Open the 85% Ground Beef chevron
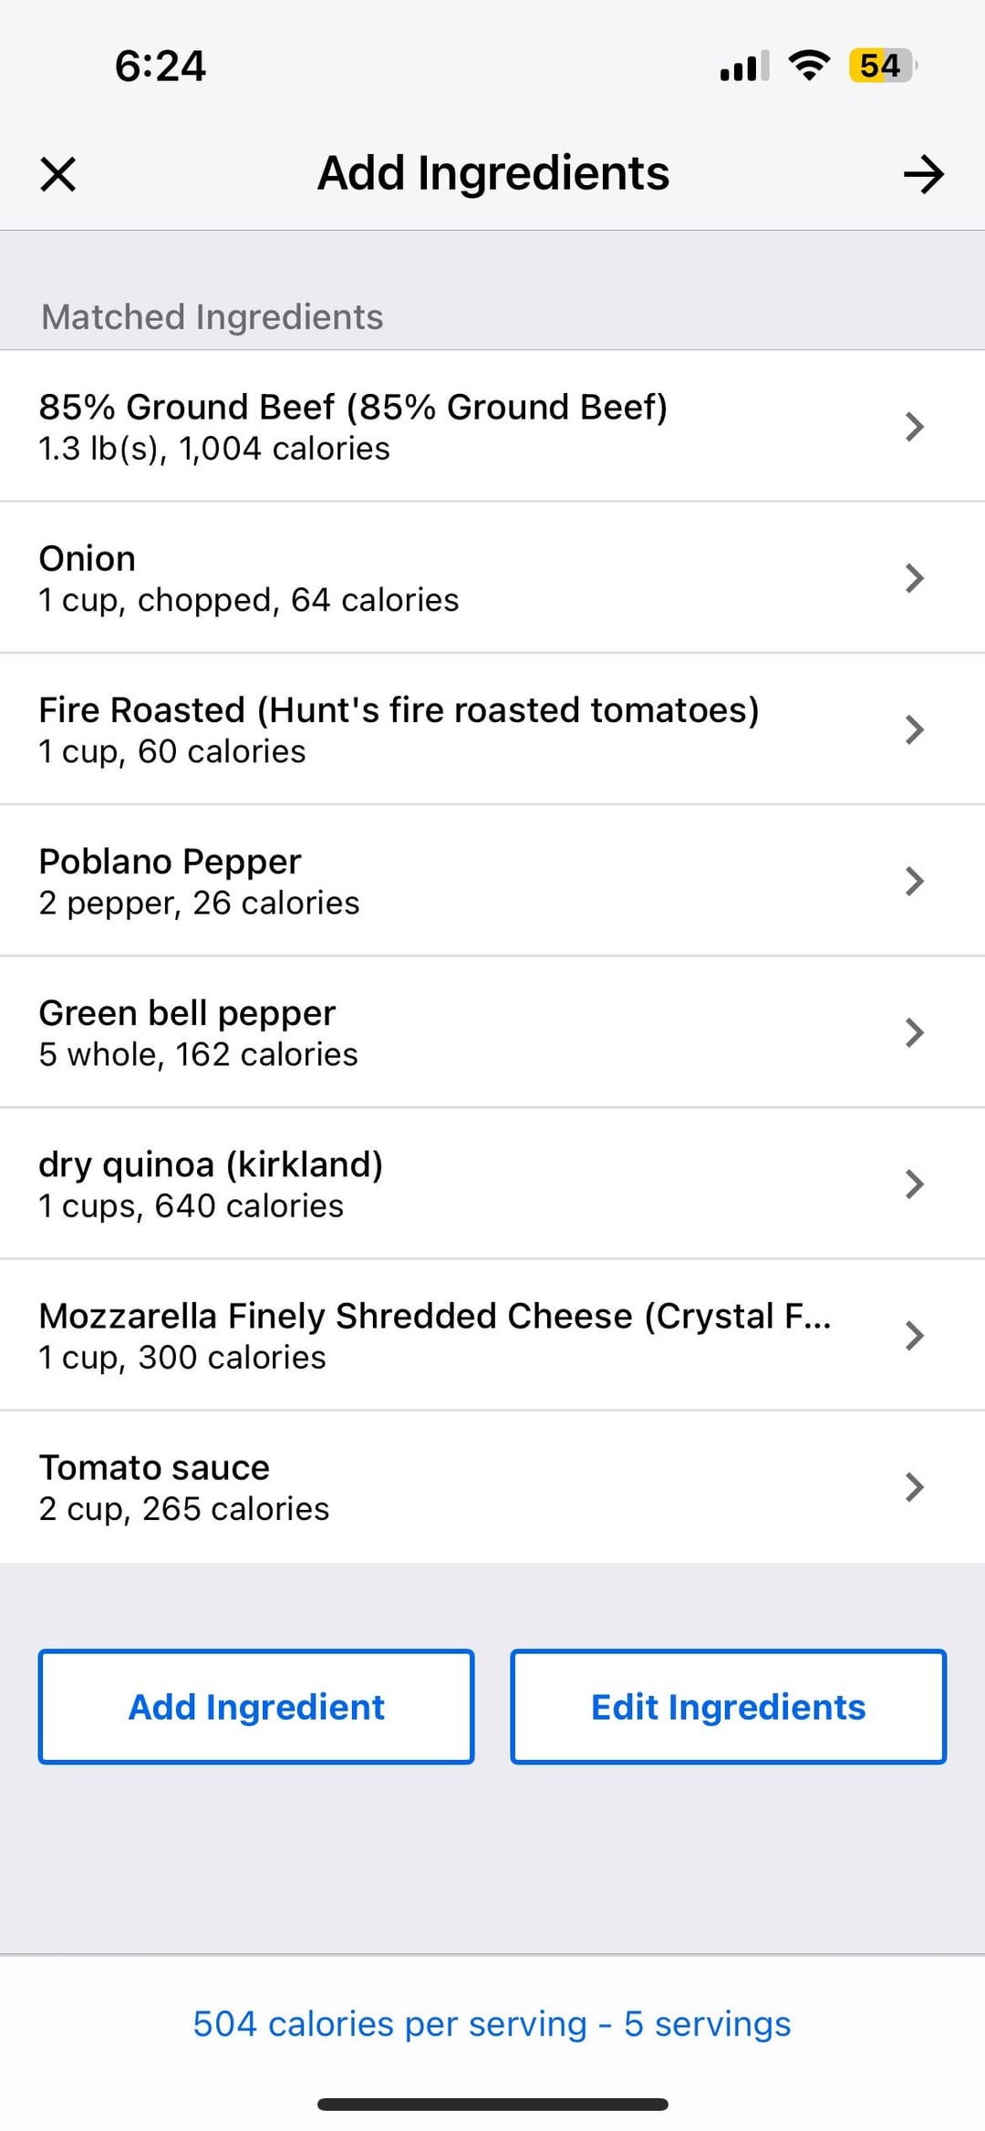 [914, 426]
